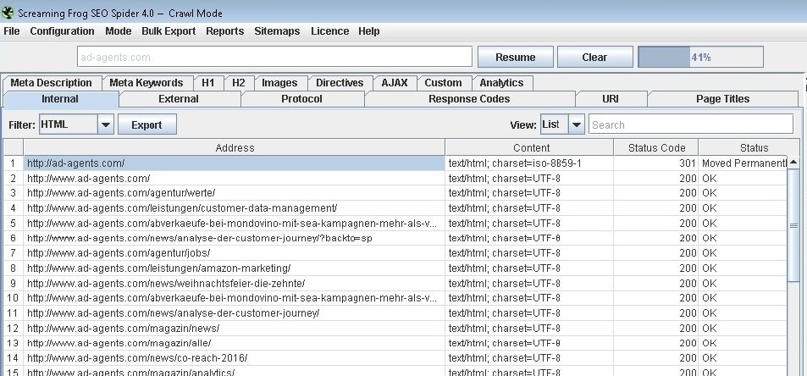
Task: Sort by the Content column header
Action: (531, 147)
